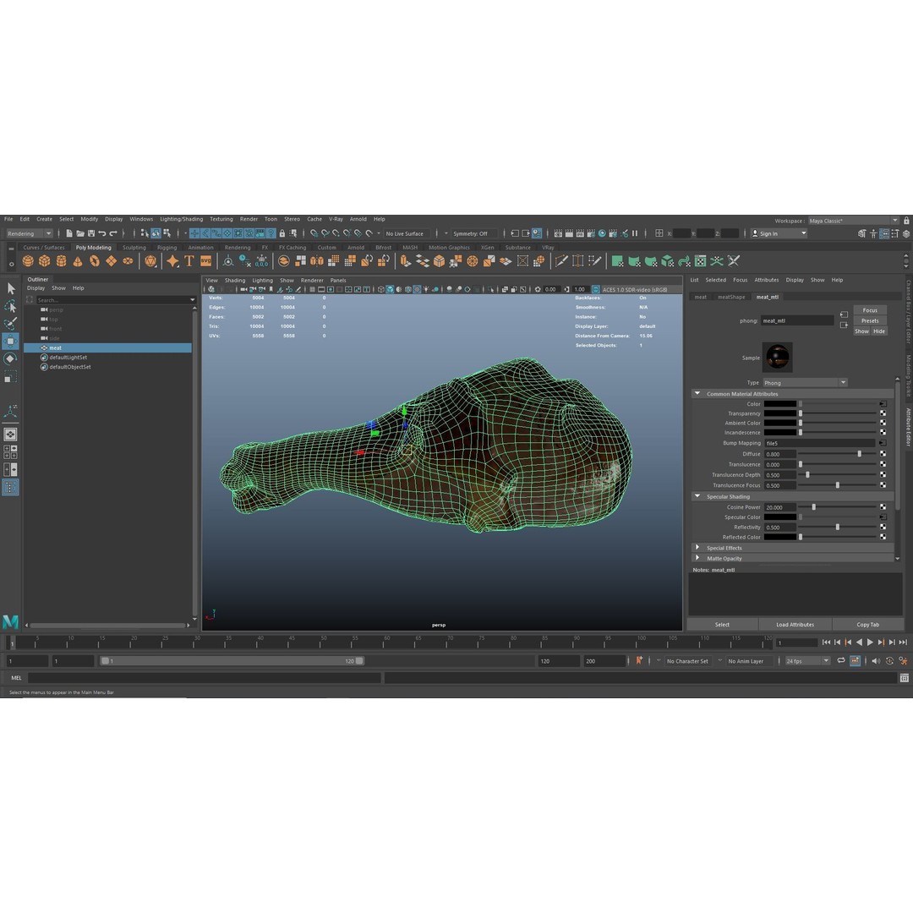Open the viewport Renderer menu
Screen dimensions: 913x913
tap(312, 280)
